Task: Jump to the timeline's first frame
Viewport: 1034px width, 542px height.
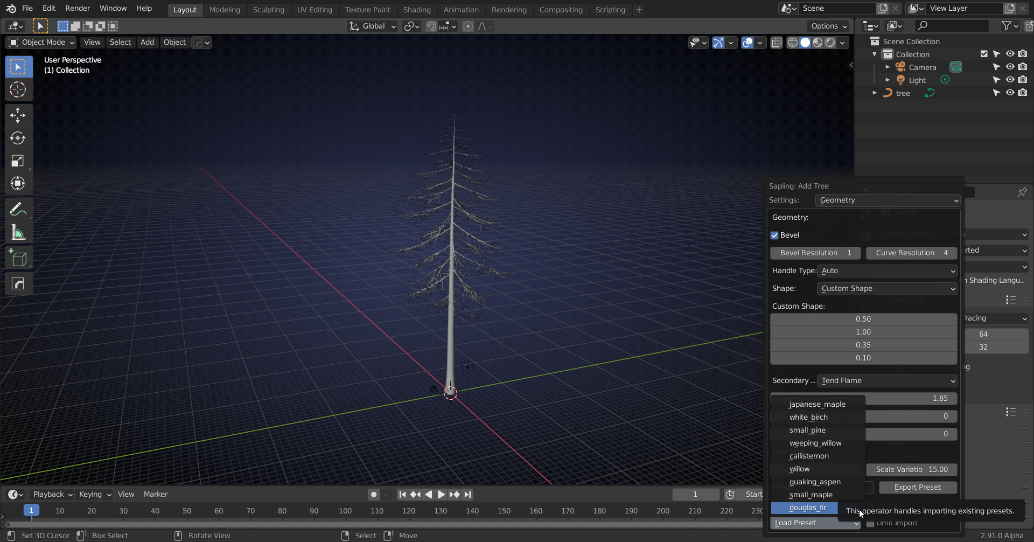Action: (x=402, y=495)
